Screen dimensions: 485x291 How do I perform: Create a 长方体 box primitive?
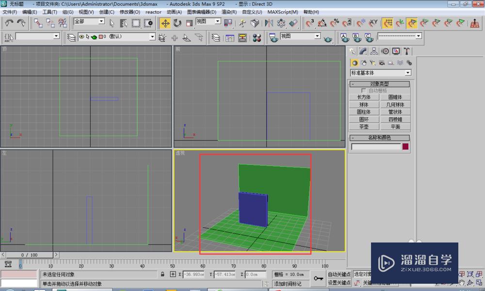tap(364, 97)
